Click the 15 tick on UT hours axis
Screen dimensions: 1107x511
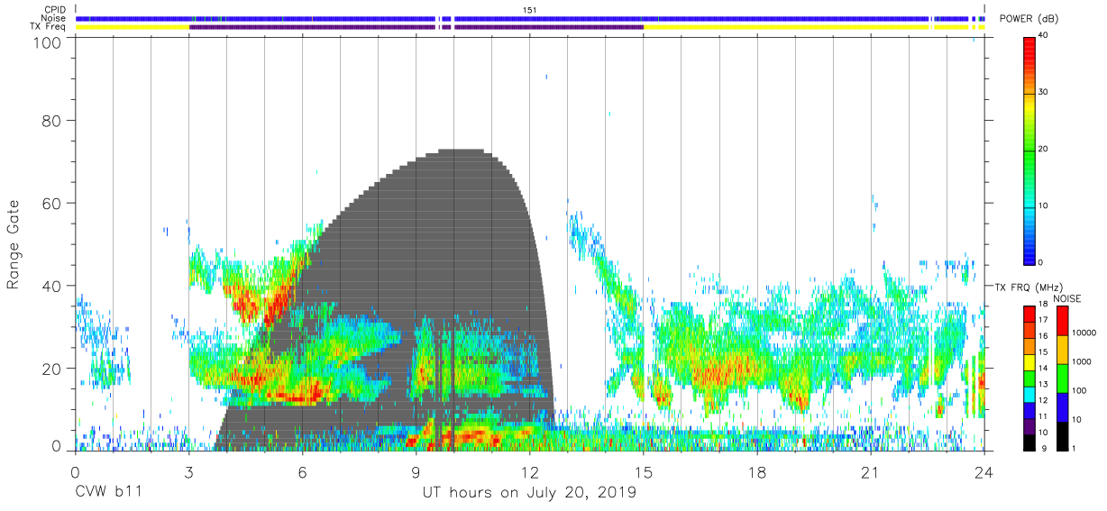644,470
